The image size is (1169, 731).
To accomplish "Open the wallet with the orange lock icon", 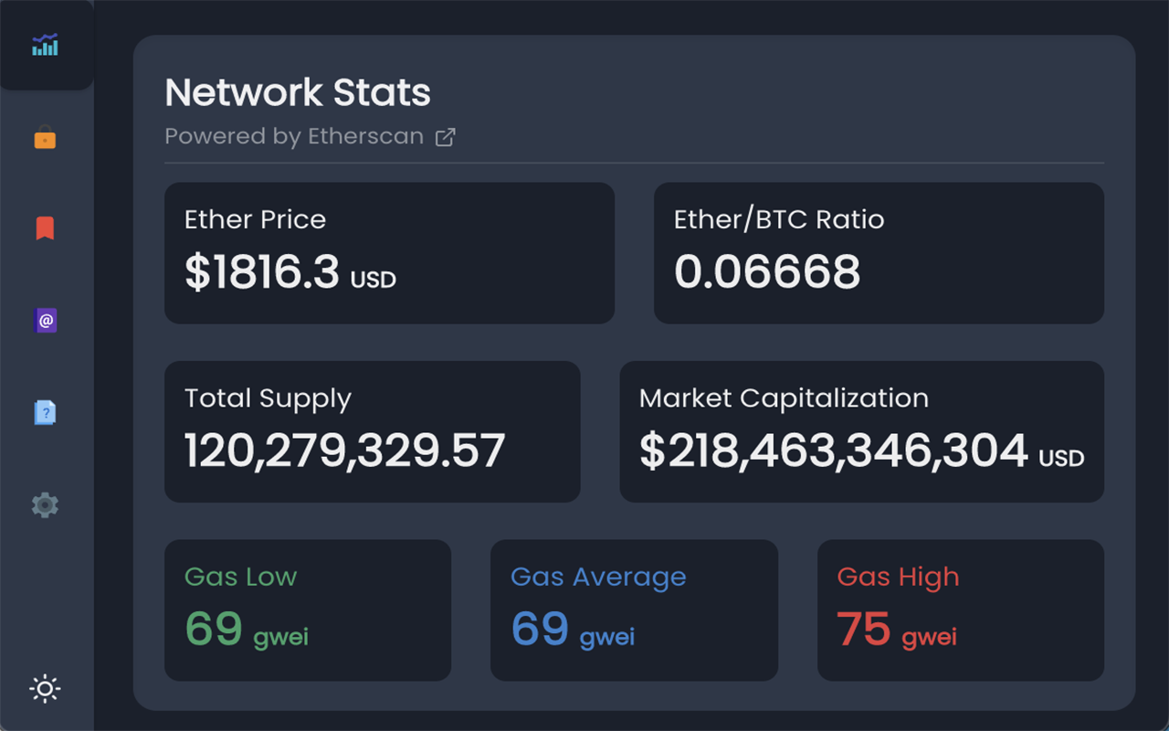I will (x=46, y=138).
